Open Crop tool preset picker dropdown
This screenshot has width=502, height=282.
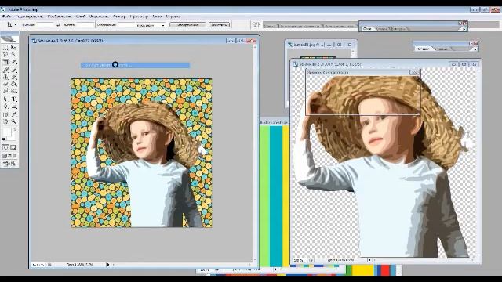[16, 24]
